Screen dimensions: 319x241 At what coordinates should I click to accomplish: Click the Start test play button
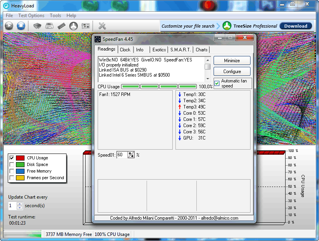(9, 26)
